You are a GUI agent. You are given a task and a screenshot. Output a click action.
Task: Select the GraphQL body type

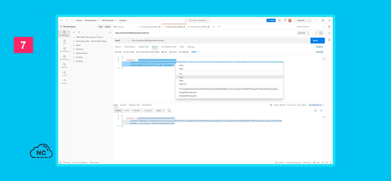pos(184,52)
